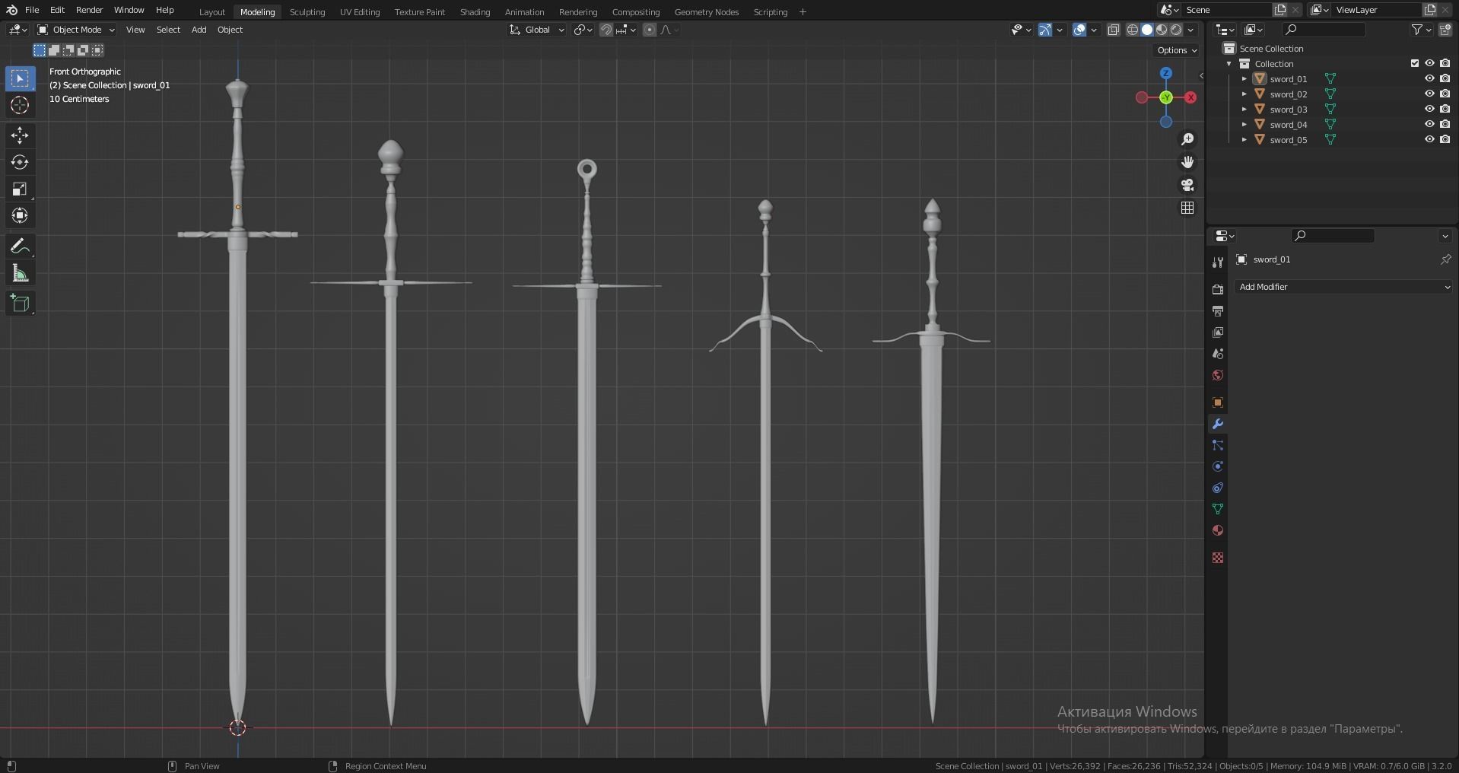The width and height of the screenshot is (1459, 773).
Task: Open the viewport Options popover
Action: pos(1176,49)
